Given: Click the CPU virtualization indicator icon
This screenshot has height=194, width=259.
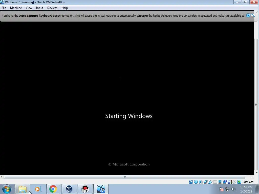Looking at the screenshot, I should click(230, 182).
